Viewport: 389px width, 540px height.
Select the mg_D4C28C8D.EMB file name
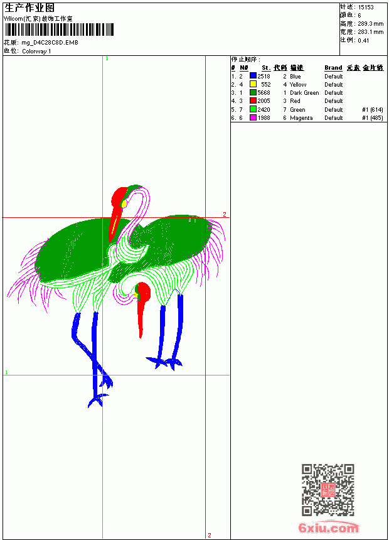[x=50, y=43]
